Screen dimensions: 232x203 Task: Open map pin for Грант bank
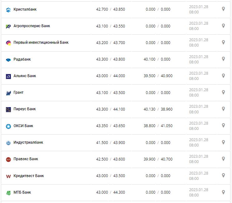coord(223,92)
